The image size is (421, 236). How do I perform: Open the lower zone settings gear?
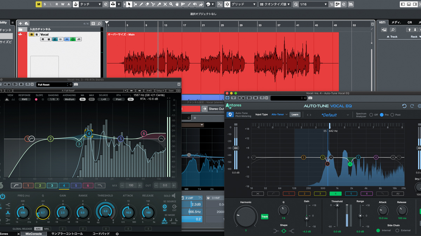click(117, 234)
